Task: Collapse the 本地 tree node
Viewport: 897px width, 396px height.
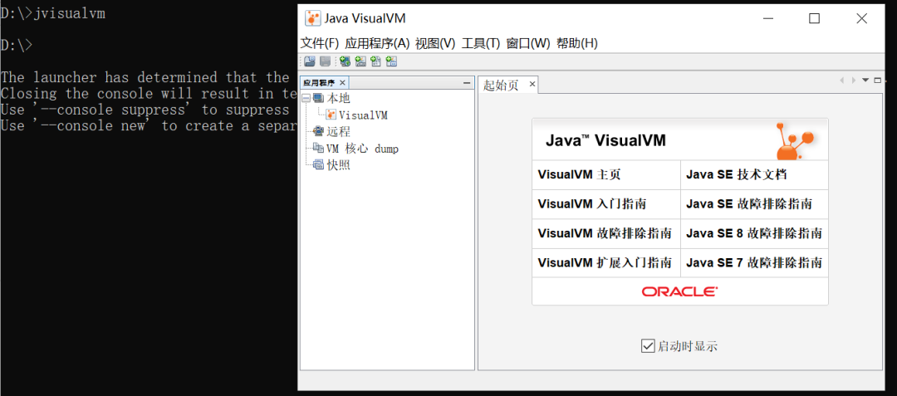Action: tap(306, 99)
